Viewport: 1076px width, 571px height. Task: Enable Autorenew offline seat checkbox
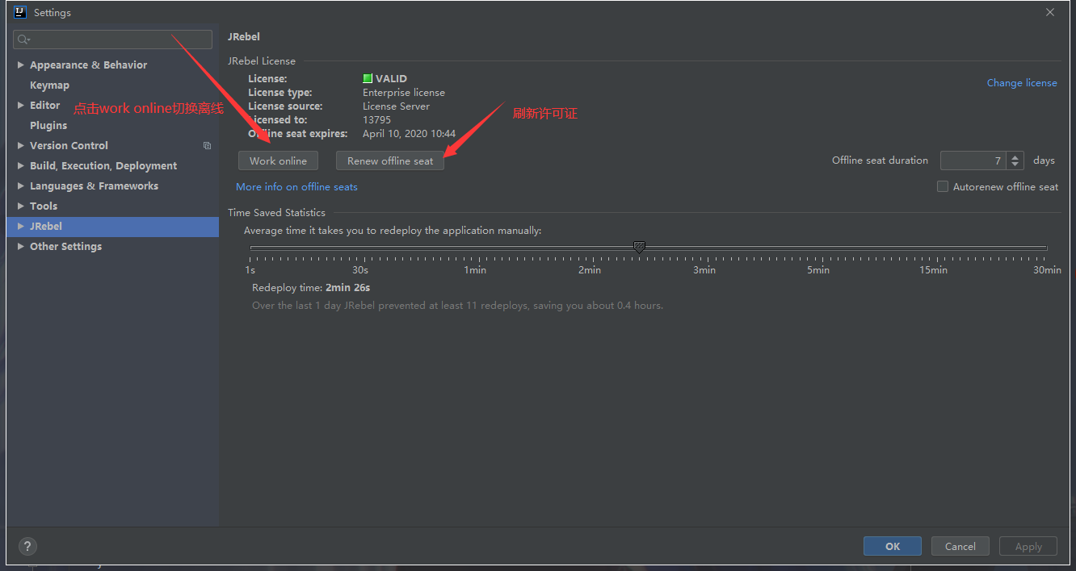point(942,186)
